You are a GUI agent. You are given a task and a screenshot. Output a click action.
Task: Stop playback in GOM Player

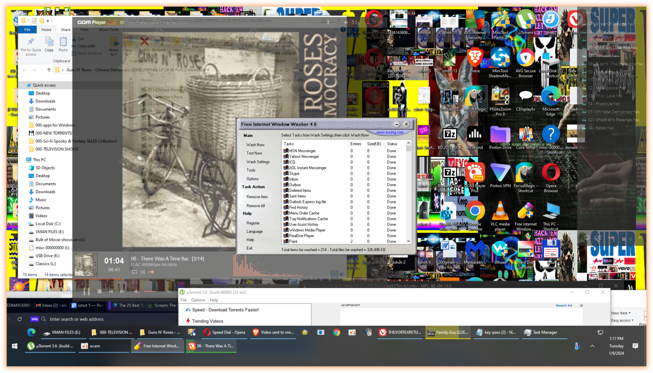click(99, 291)
